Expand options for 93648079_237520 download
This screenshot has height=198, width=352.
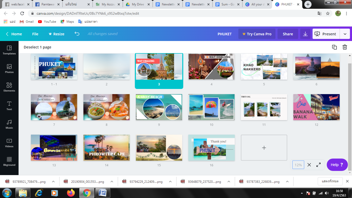click(x=229, y=181)
